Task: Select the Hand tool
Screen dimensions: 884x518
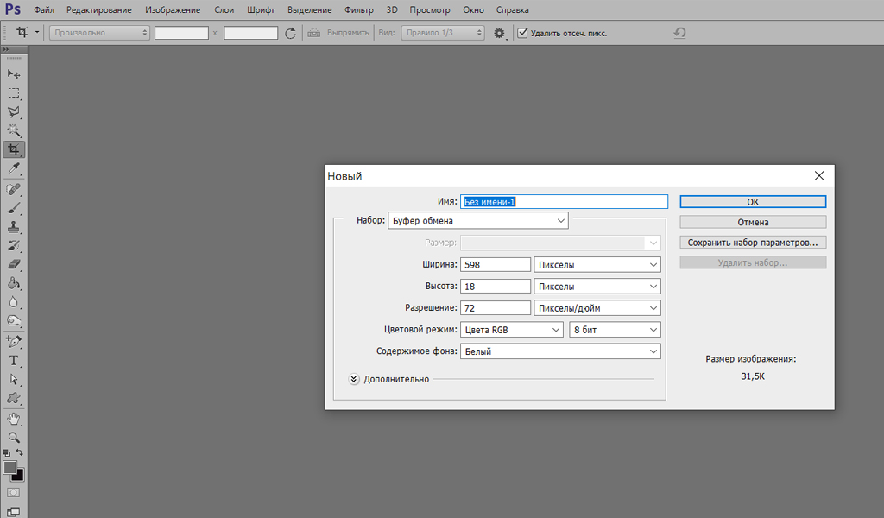Action: tap(14, 419)
